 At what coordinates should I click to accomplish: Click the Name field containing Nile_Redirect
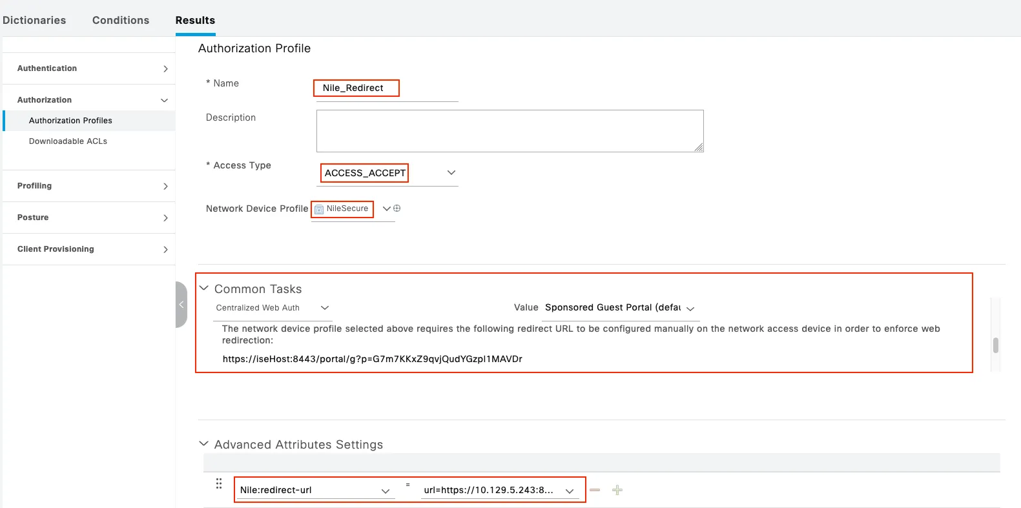coord(386,88)
